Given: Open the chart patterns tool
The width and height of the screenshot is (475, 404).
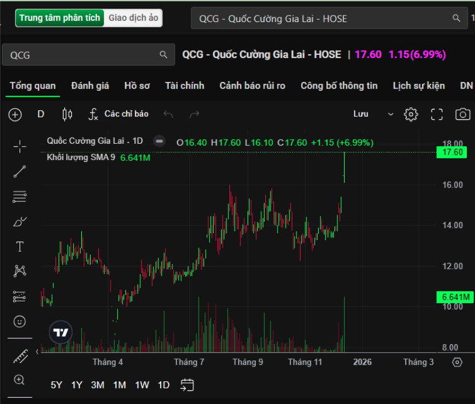Looking at the screenshot, I should click(20, 271).
